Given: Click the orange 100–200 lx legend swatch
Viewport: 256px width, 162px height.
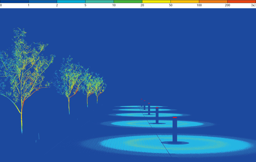Looking at the screenshot, I should (213, 2).
